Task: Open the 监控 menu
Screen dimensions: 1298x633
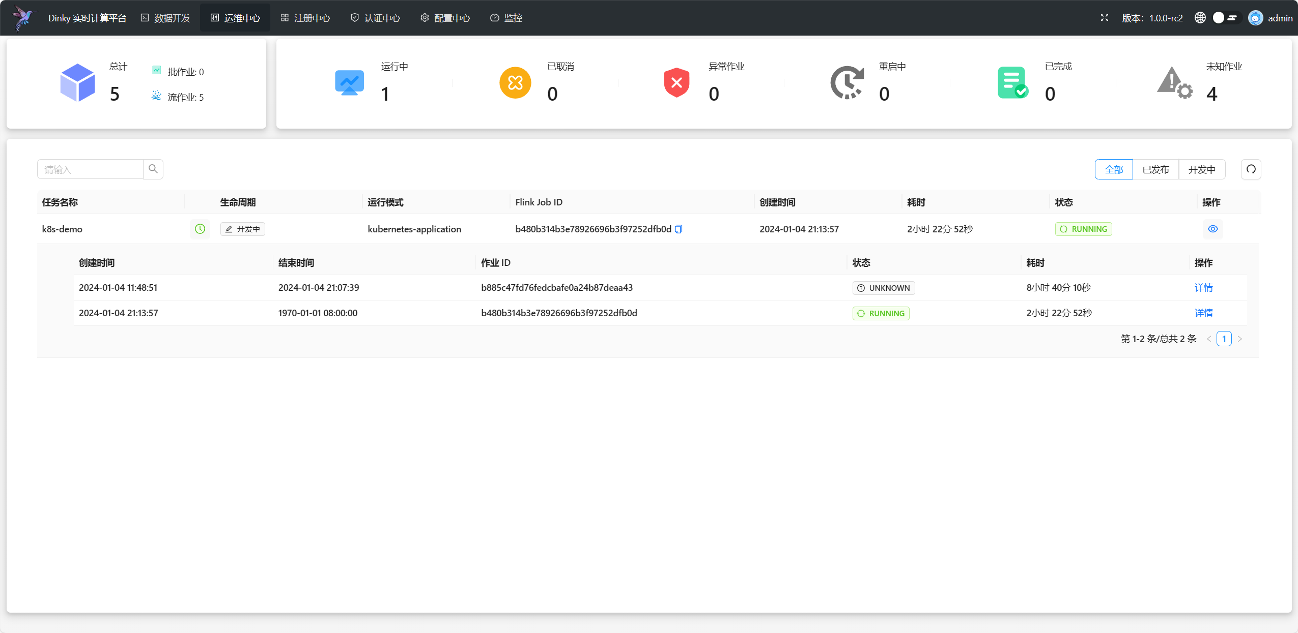Action: point(506,18)
